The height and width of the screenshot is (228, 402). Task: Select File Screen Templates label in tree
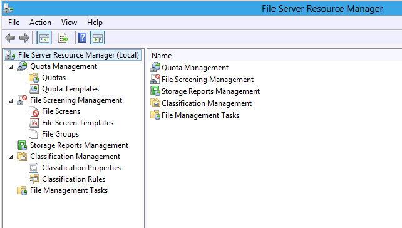78,123
